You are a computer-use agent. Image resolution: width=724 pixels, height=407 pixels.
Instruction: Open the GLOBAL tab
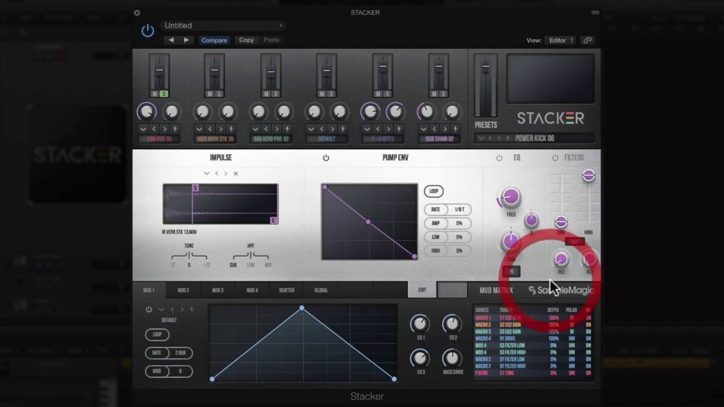click(321, 290)
